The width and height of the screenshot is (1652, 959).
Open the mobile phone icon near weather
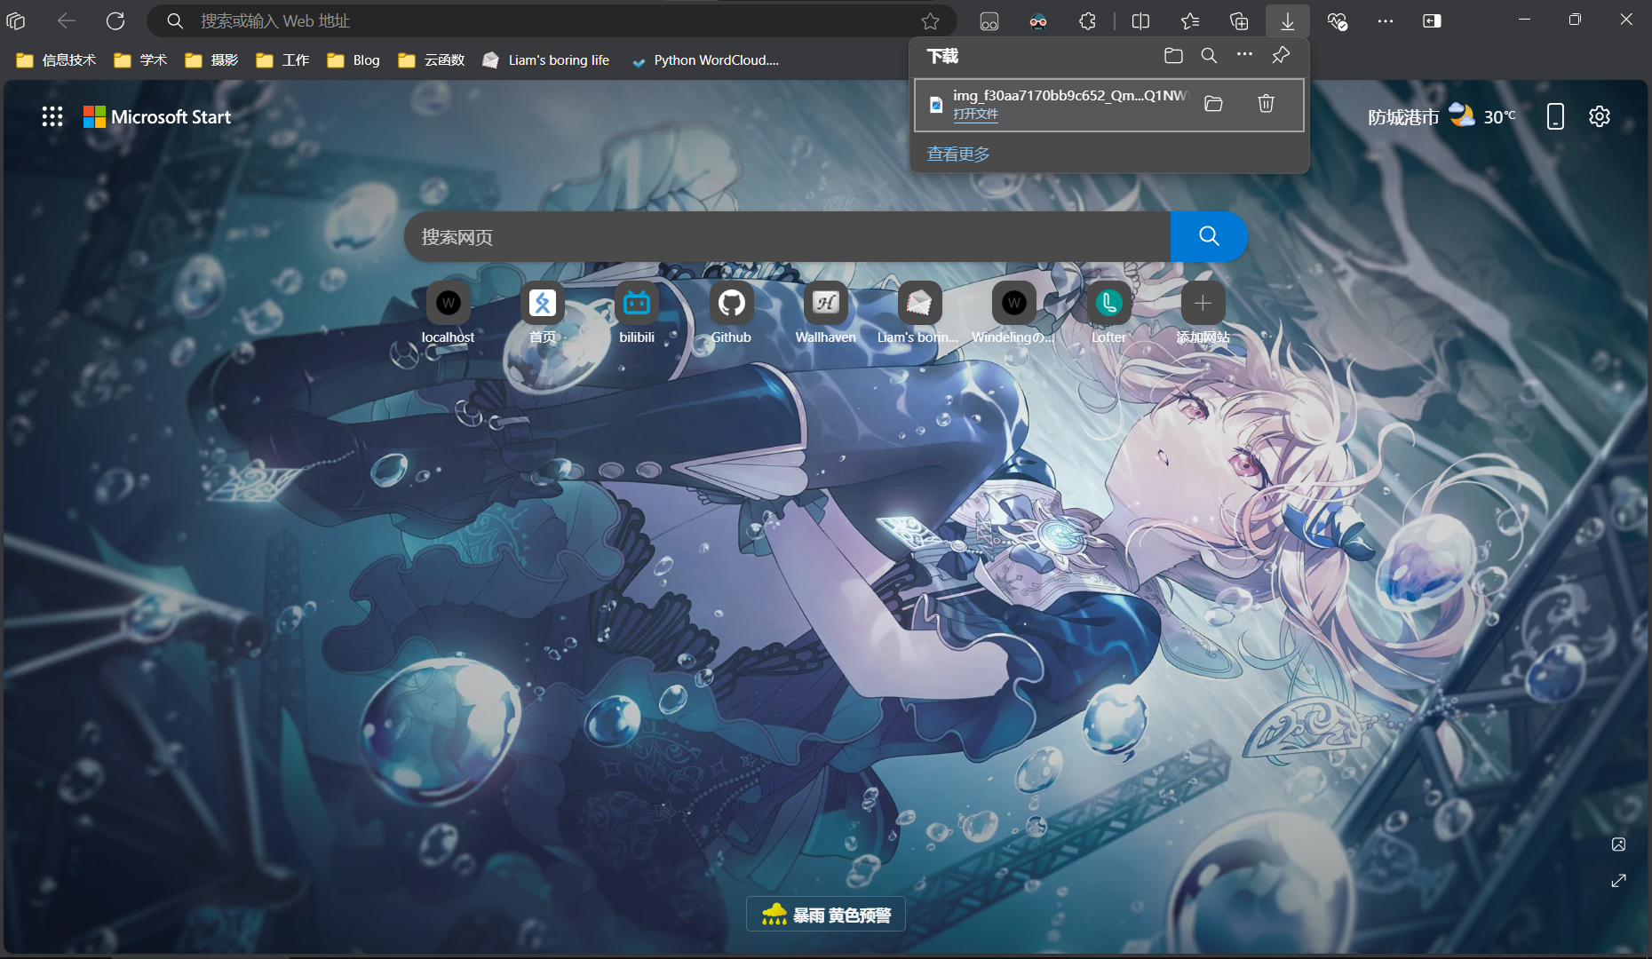[1555, 116]
